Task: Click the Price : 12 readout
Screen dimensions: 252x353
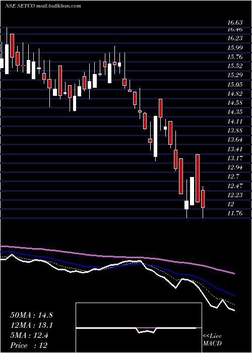Action: click(x=29, y=345)
